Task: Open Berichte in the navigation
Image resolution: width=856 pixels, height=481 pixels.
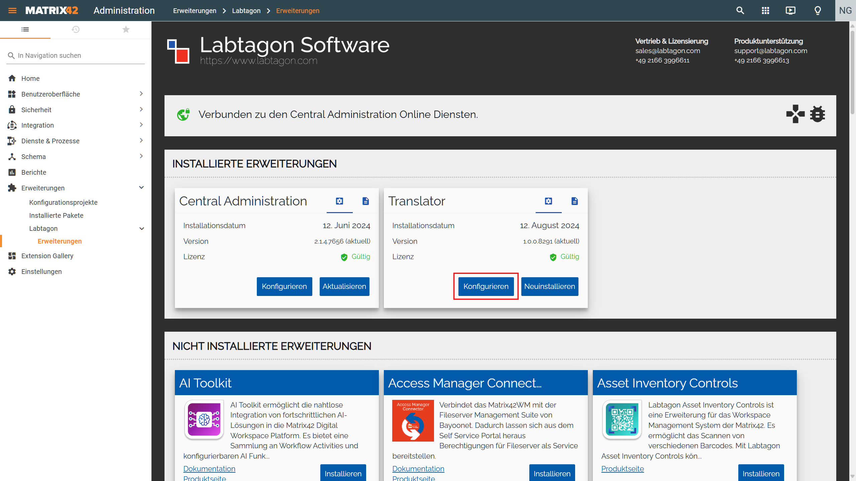Action: coord(34,172)
